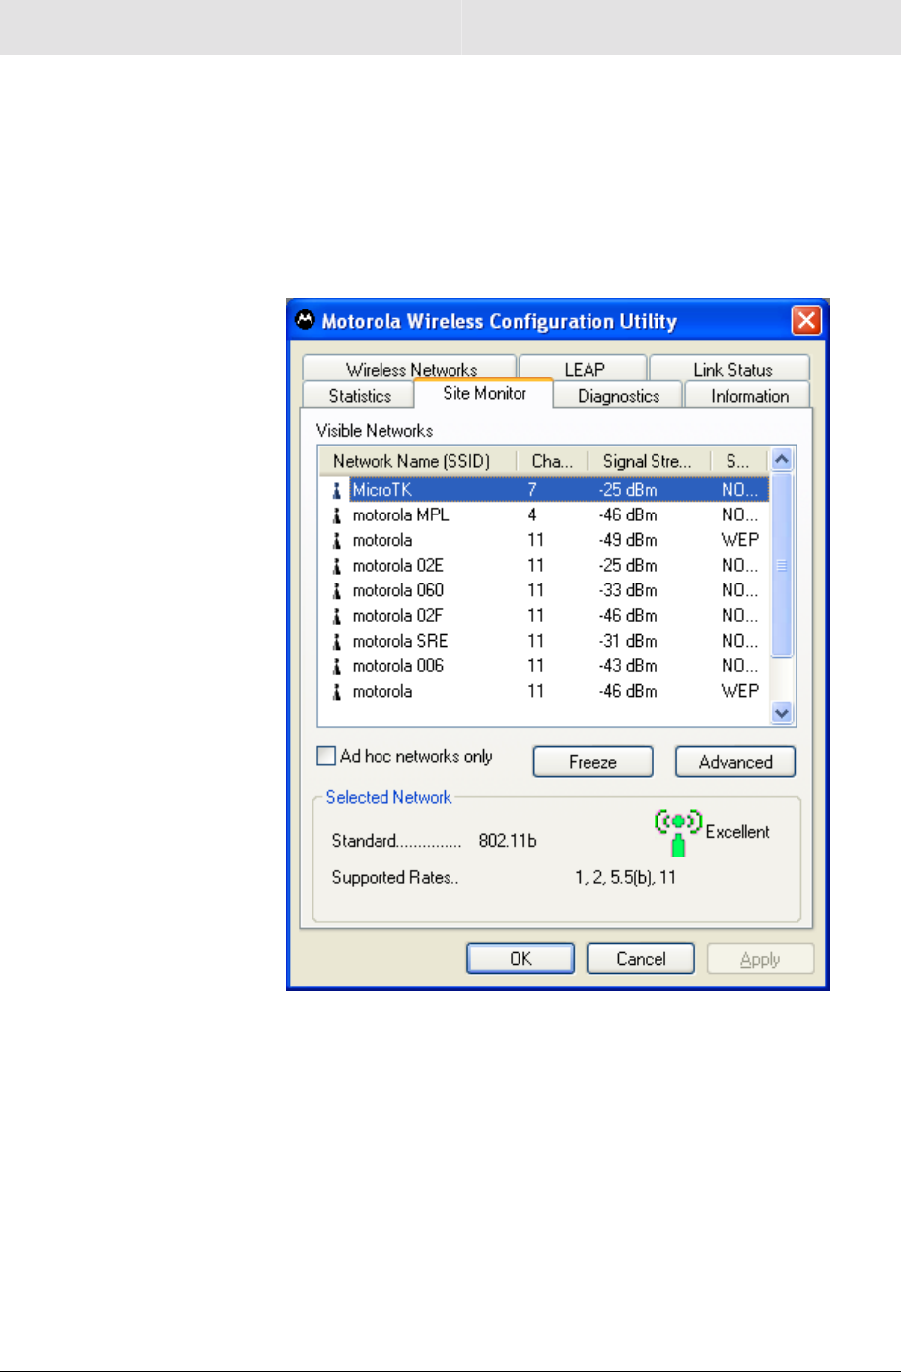Confirm with the OK button

point(520,959)
